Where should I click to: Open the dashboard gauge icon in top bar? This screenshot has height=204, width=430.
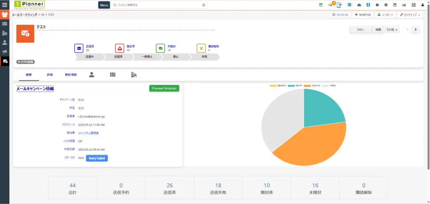pos(359,5)
